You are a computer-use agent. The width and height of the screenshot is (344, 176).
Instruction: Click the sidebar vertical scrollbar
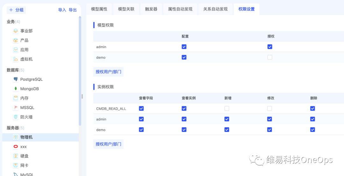[80, 71]
